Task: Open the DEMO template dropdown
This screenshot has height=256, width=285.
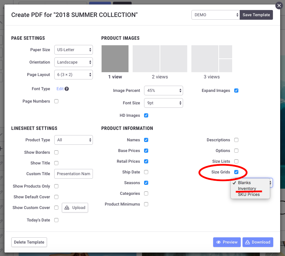Action: click(x=215, y=15)
